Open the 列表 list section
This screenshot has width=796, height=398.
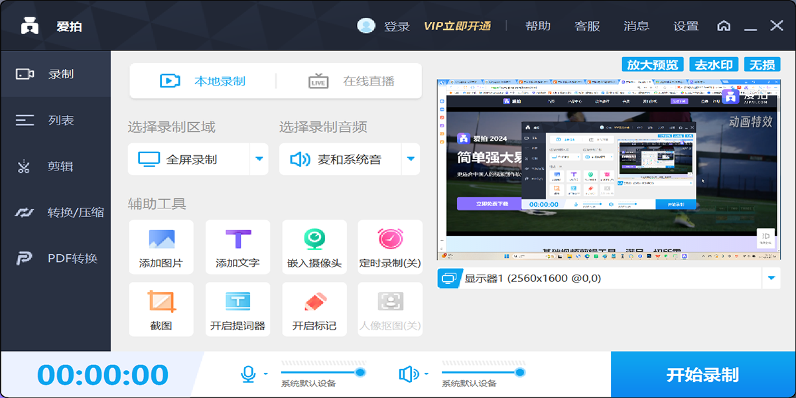(x=55, y=121)
